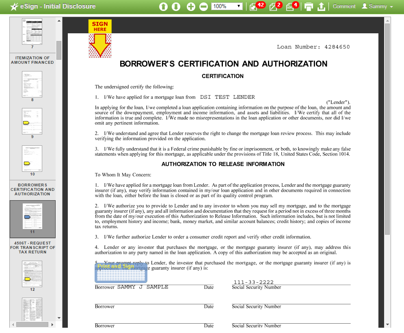Select the page 13 thumbnail below page 12

pyautogui.click(x=32, y=309)
